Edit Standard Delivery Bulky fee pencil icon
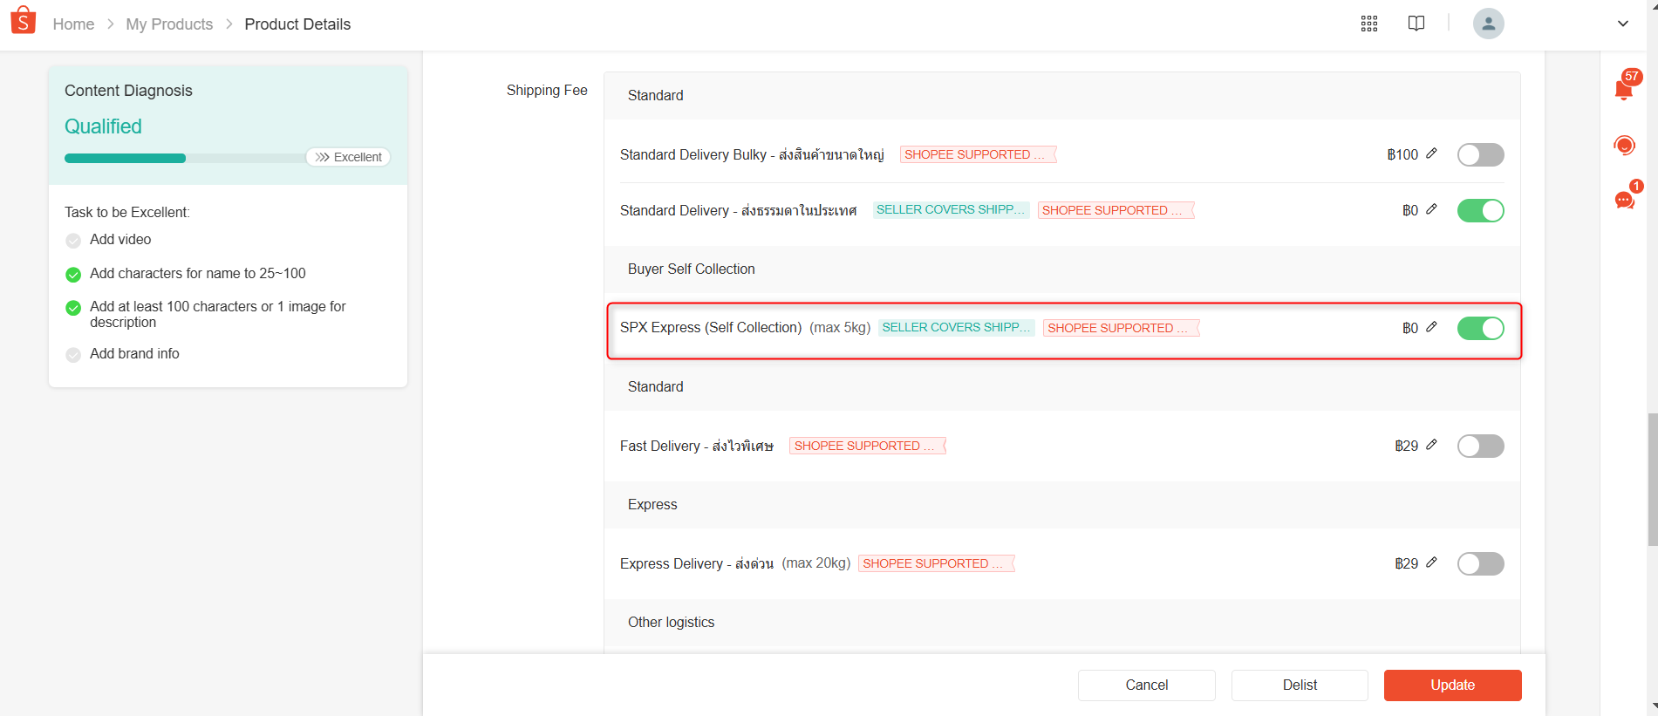Viewport: 1658px width, 716px height. [x=1431, y=153]
